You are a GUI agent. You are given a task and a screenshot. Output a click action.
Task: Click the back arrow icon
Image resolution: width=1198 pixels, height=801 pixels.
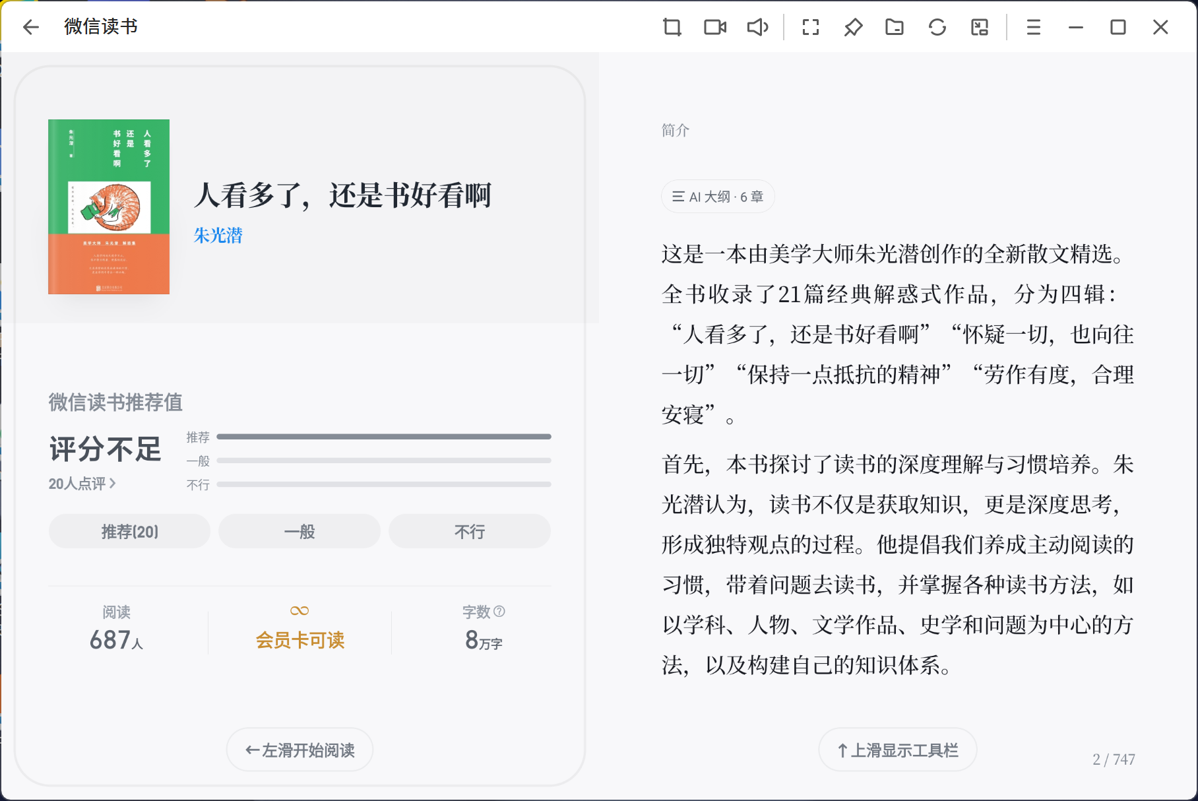[x=30, y=27]
